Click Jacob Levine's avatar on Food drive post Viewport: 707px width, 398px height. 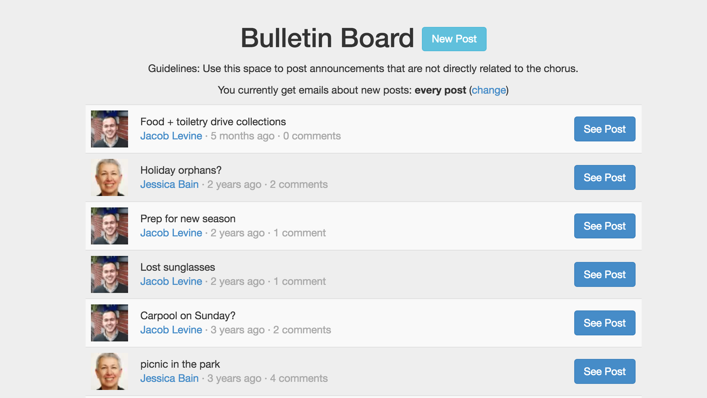pyautogui.click(x=110, y=129)
